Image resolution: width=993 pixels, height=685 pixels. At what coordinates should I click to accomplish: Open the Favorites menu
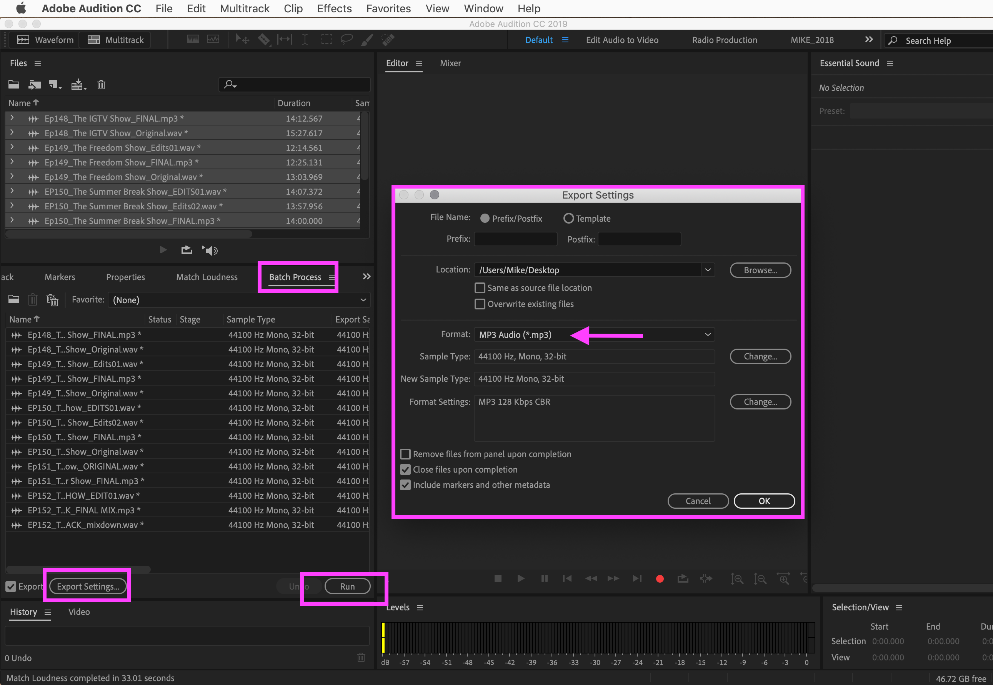click(x=388, y=8)
